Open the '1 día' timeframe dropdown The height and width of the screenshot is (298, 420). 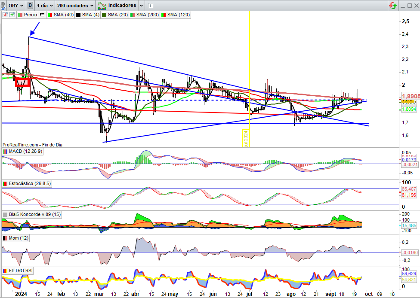(x=44, y=5)
